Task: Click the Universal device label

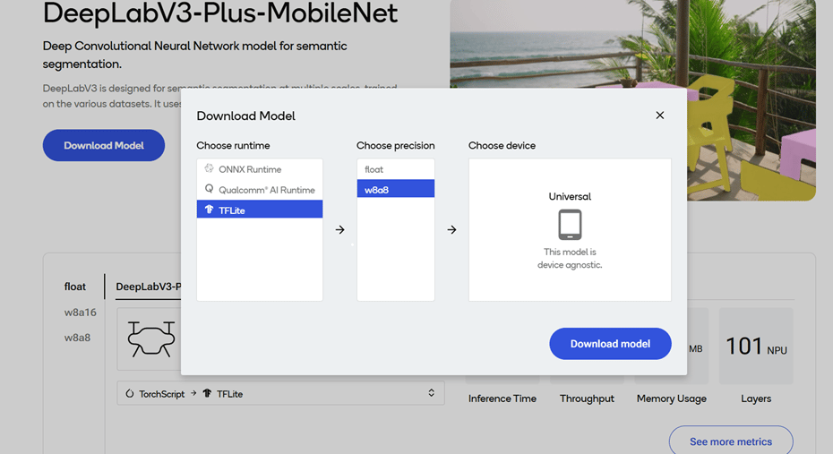Action: 570,196
